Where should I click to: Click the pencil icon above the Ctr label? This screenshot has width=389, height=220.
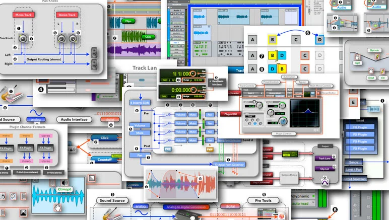(382, 71)
